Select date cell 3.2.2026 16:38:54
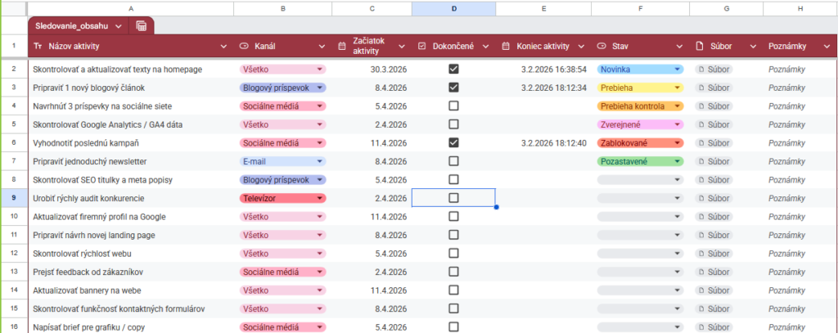 point(543,70)
